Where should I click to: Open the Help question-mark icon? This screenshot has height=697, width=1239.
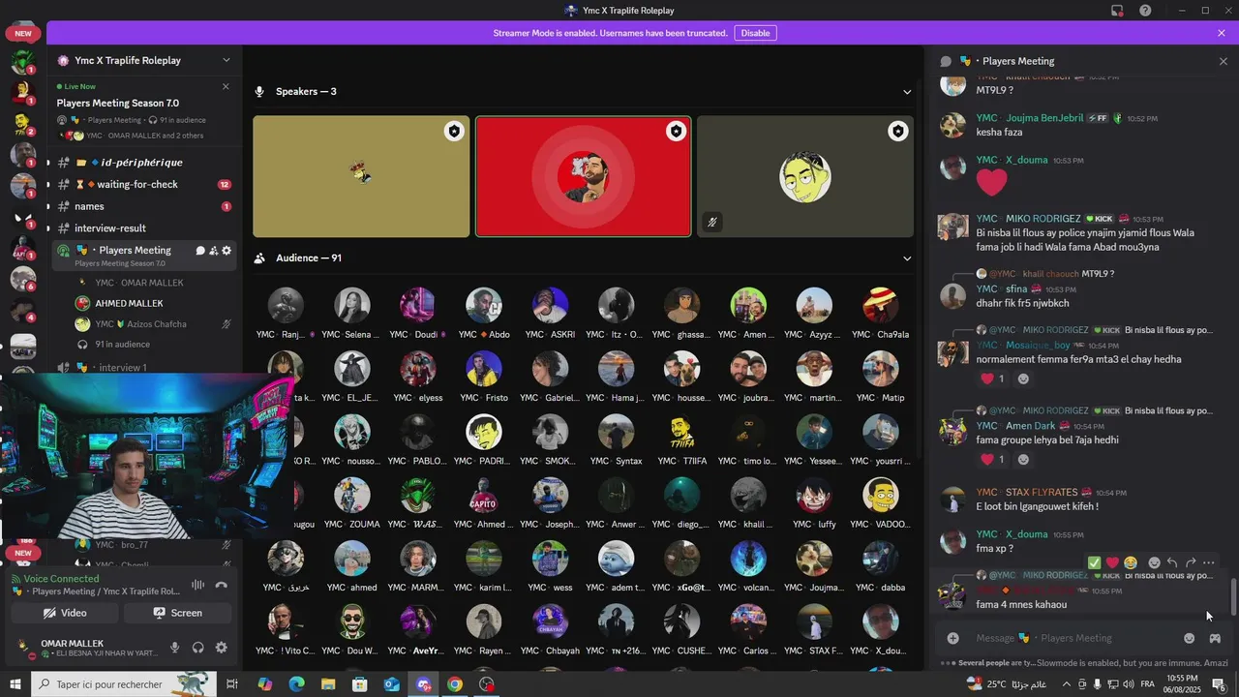pyautogui.click(x=1145, y=11)
